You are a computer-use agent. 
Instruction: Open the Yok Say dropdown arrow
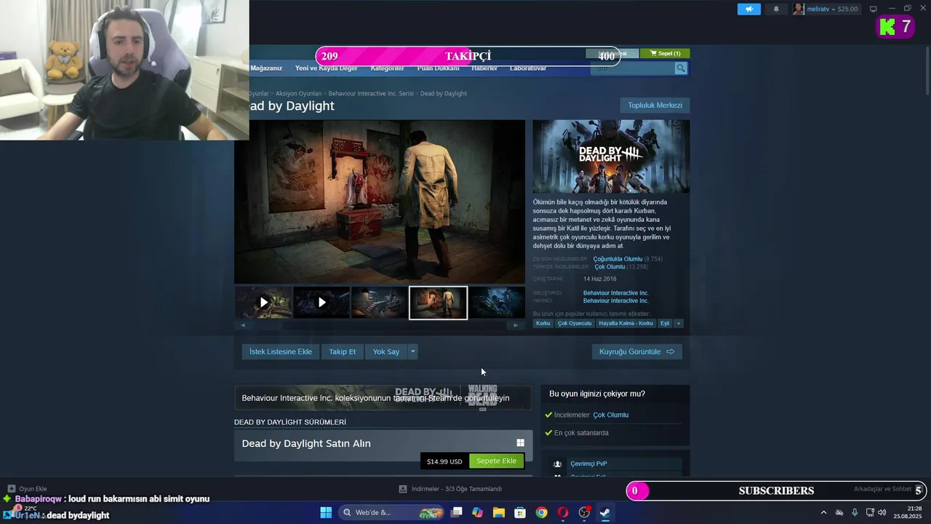[x=412, y=352]
